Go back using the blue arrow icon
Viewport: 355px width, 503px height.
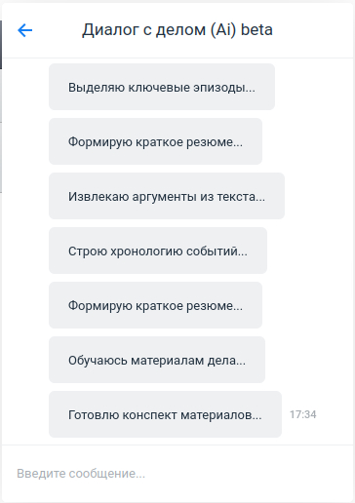click(25, 30)
